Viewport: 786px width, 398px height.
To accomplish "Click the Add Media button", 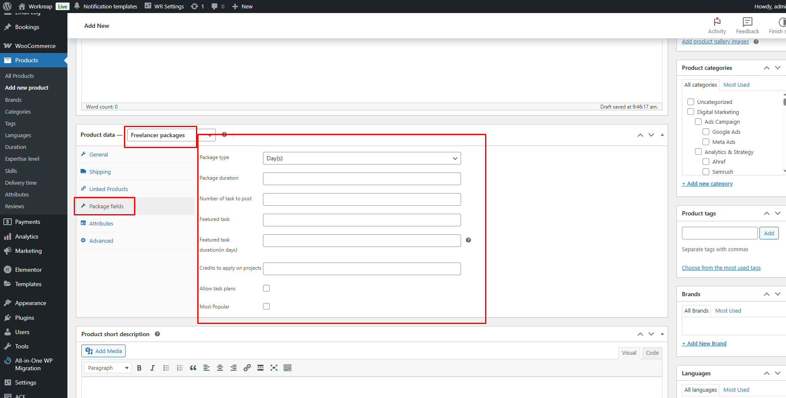I will pyautogui.click(x=104, y=351).
